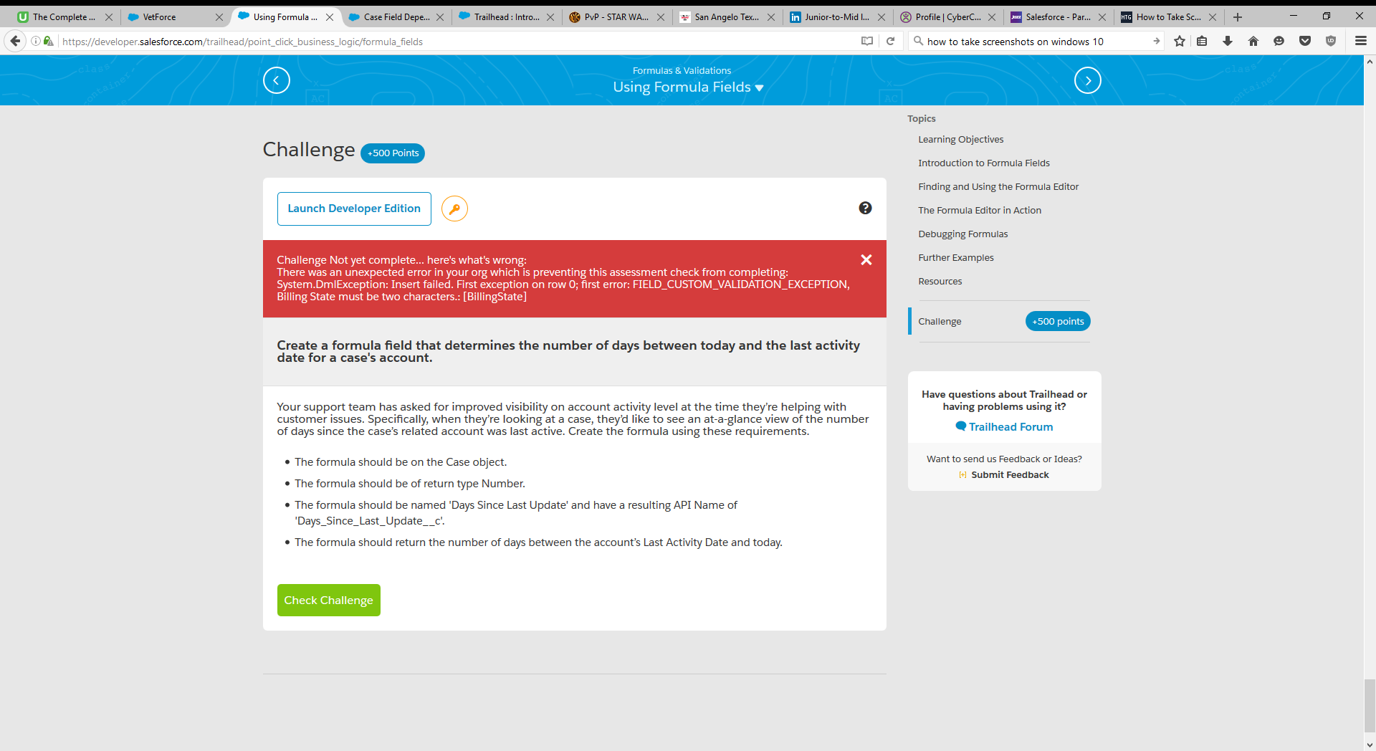This screenshot has height=751, width=1376.
Task: Expand the Using Formula Fields unit dropdown
Action: tap(688, 87)
